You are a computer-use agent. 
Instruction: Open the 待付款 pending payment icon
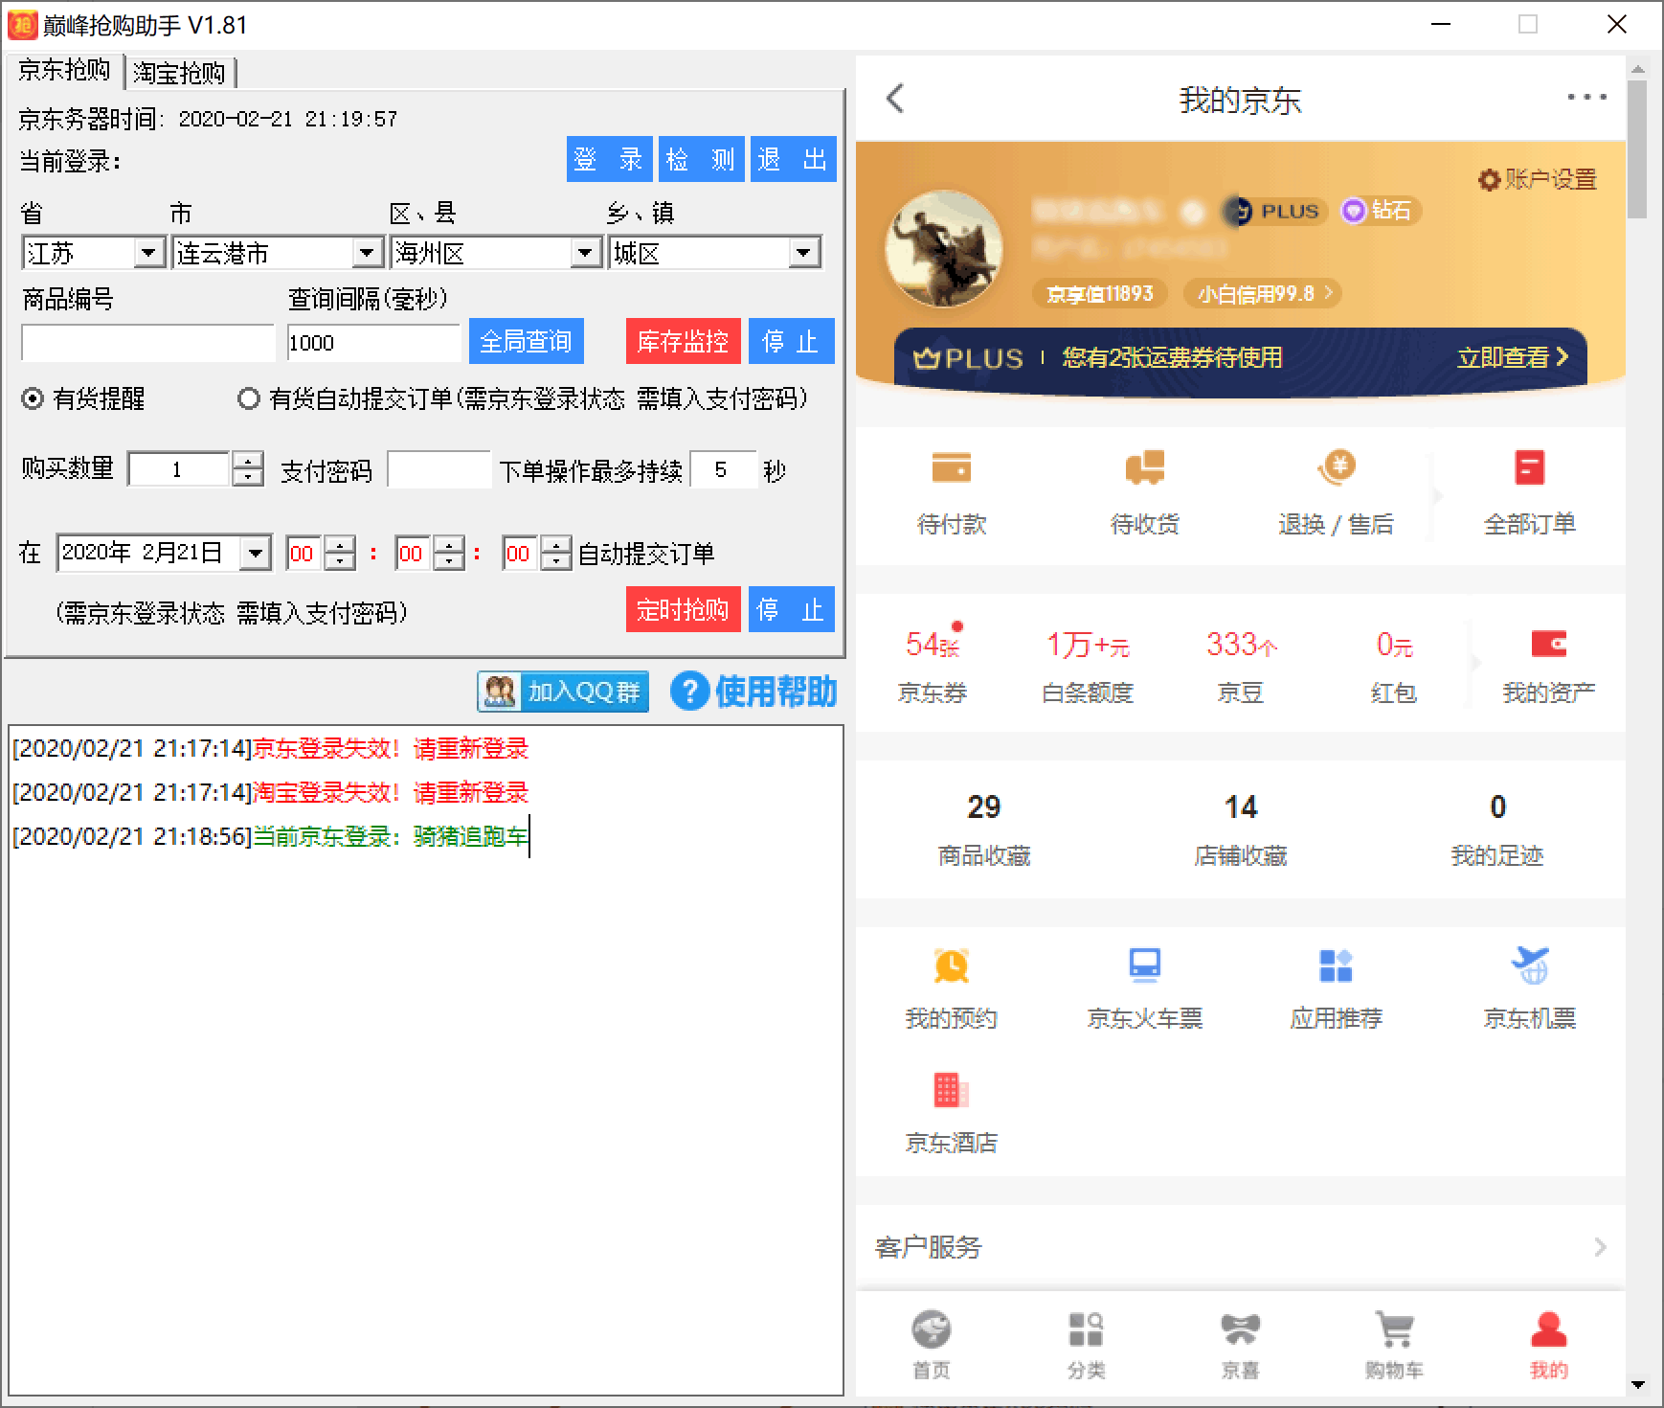tap(951, 468)
